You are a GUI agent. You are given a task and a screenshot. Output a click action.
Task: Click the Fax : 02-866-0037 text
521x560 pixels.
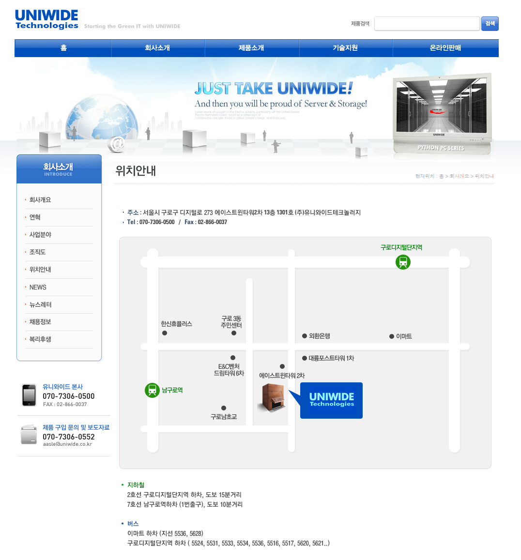tap(206, 222)
